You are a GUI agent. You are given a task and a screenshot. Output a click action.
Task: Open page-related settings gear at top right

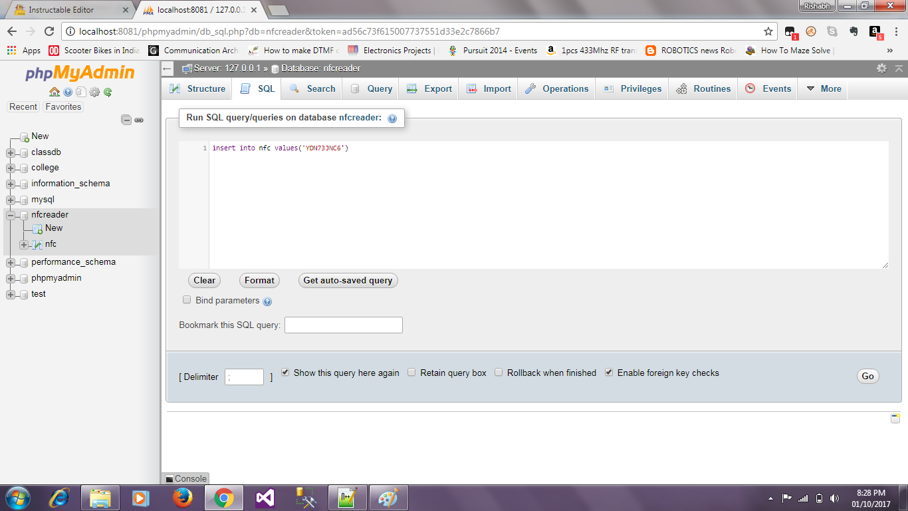point(881,69)
